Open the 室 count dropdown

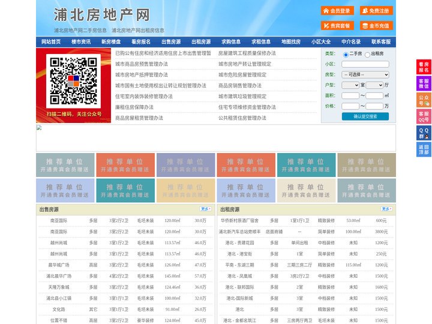350,85
